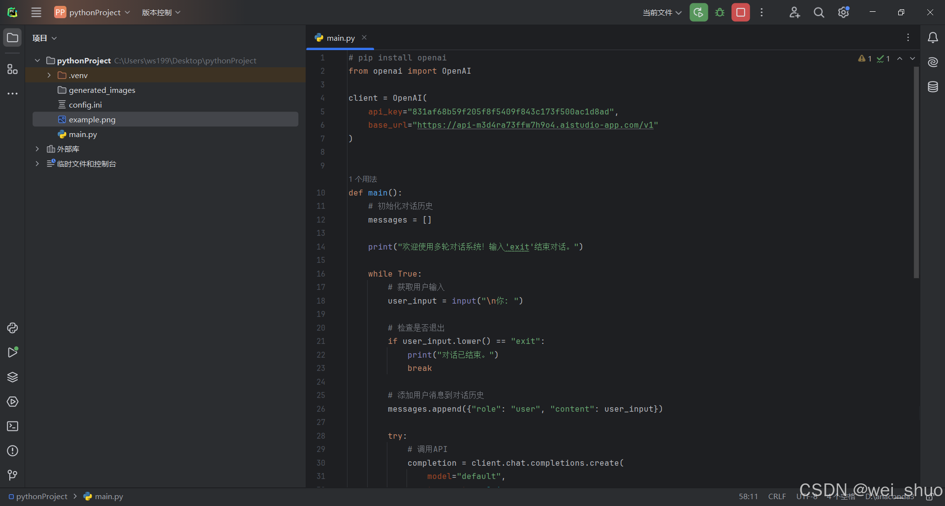Open the Terminal tool window

point(12,426)
